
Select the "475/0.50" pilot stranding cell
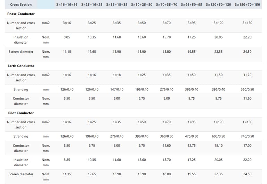click(192, 136)
